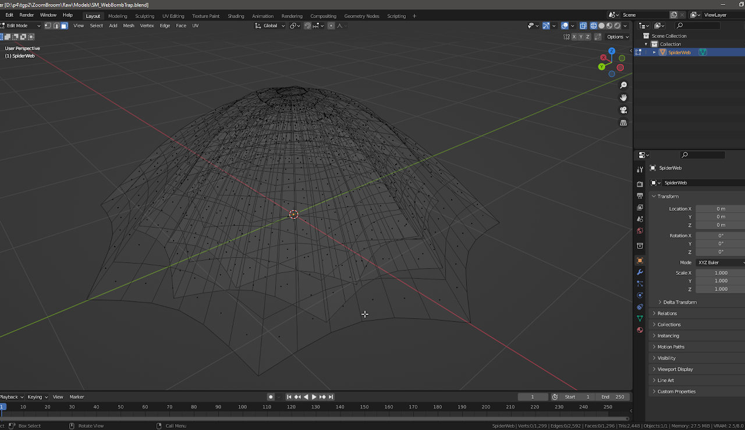745x430 pixels.
Task: Switch orthographic/perspective grid gizmo
Action: point(623,123)
